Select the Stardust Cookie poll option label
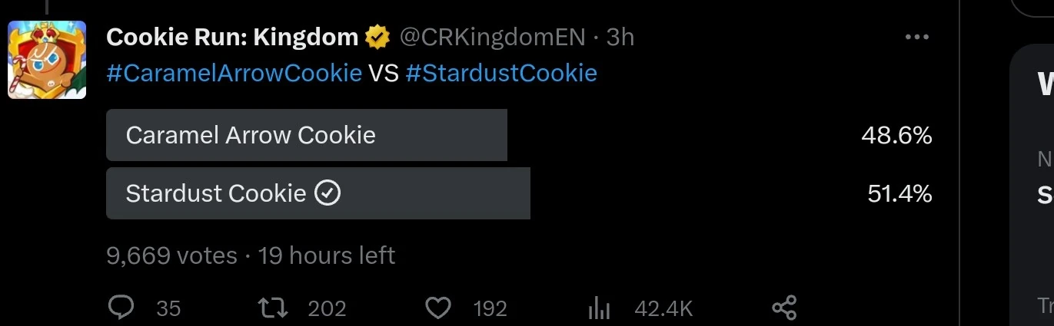 (216, 193)
